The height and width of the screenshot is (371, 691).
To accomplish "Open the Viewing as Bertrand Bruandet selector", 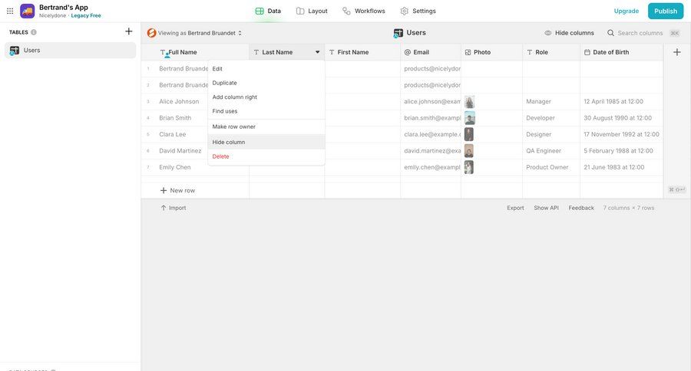I will [199, 33].
